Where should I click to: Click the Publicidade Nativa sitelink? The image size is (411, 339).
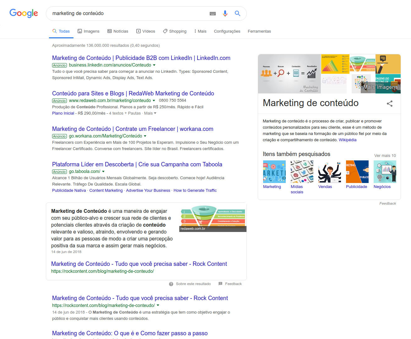click(x=69, y=191)
